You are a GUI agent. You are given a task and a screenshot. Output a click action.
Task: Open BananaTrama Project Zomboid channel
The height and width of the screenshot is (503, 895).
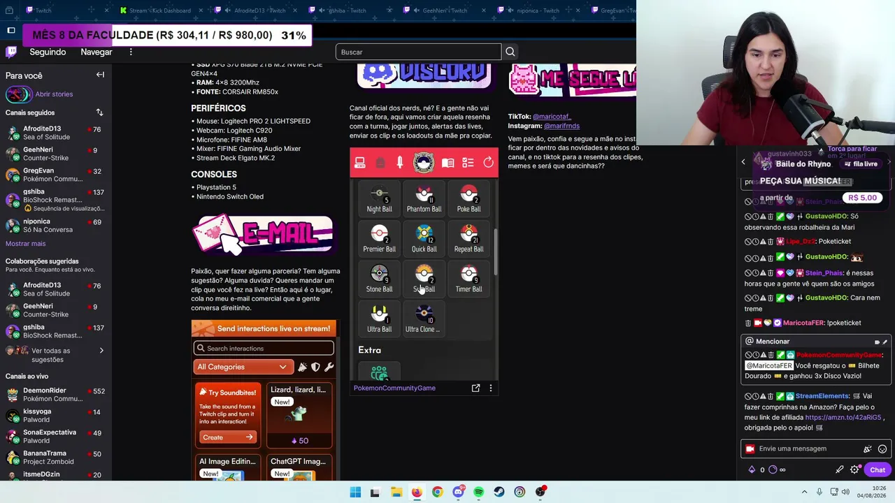(x=55, y=458)
